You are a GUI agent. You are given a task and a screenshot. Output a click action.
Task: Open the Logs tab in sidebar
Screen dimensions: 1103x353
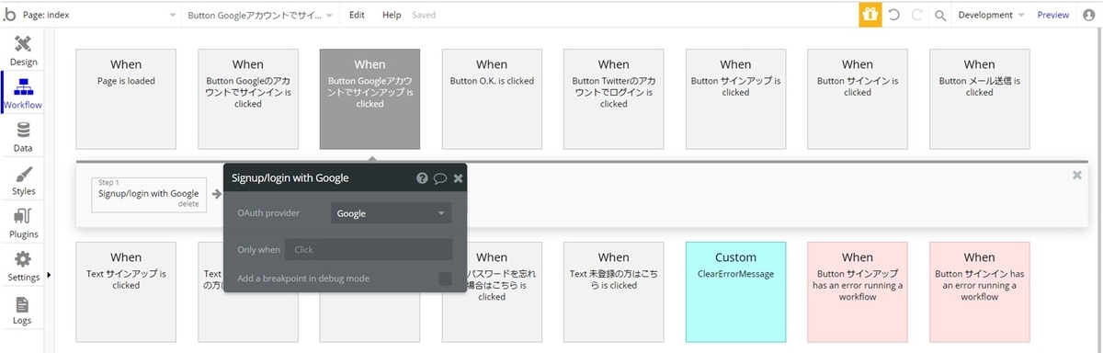pyautogui.click(x=23, y=309)
